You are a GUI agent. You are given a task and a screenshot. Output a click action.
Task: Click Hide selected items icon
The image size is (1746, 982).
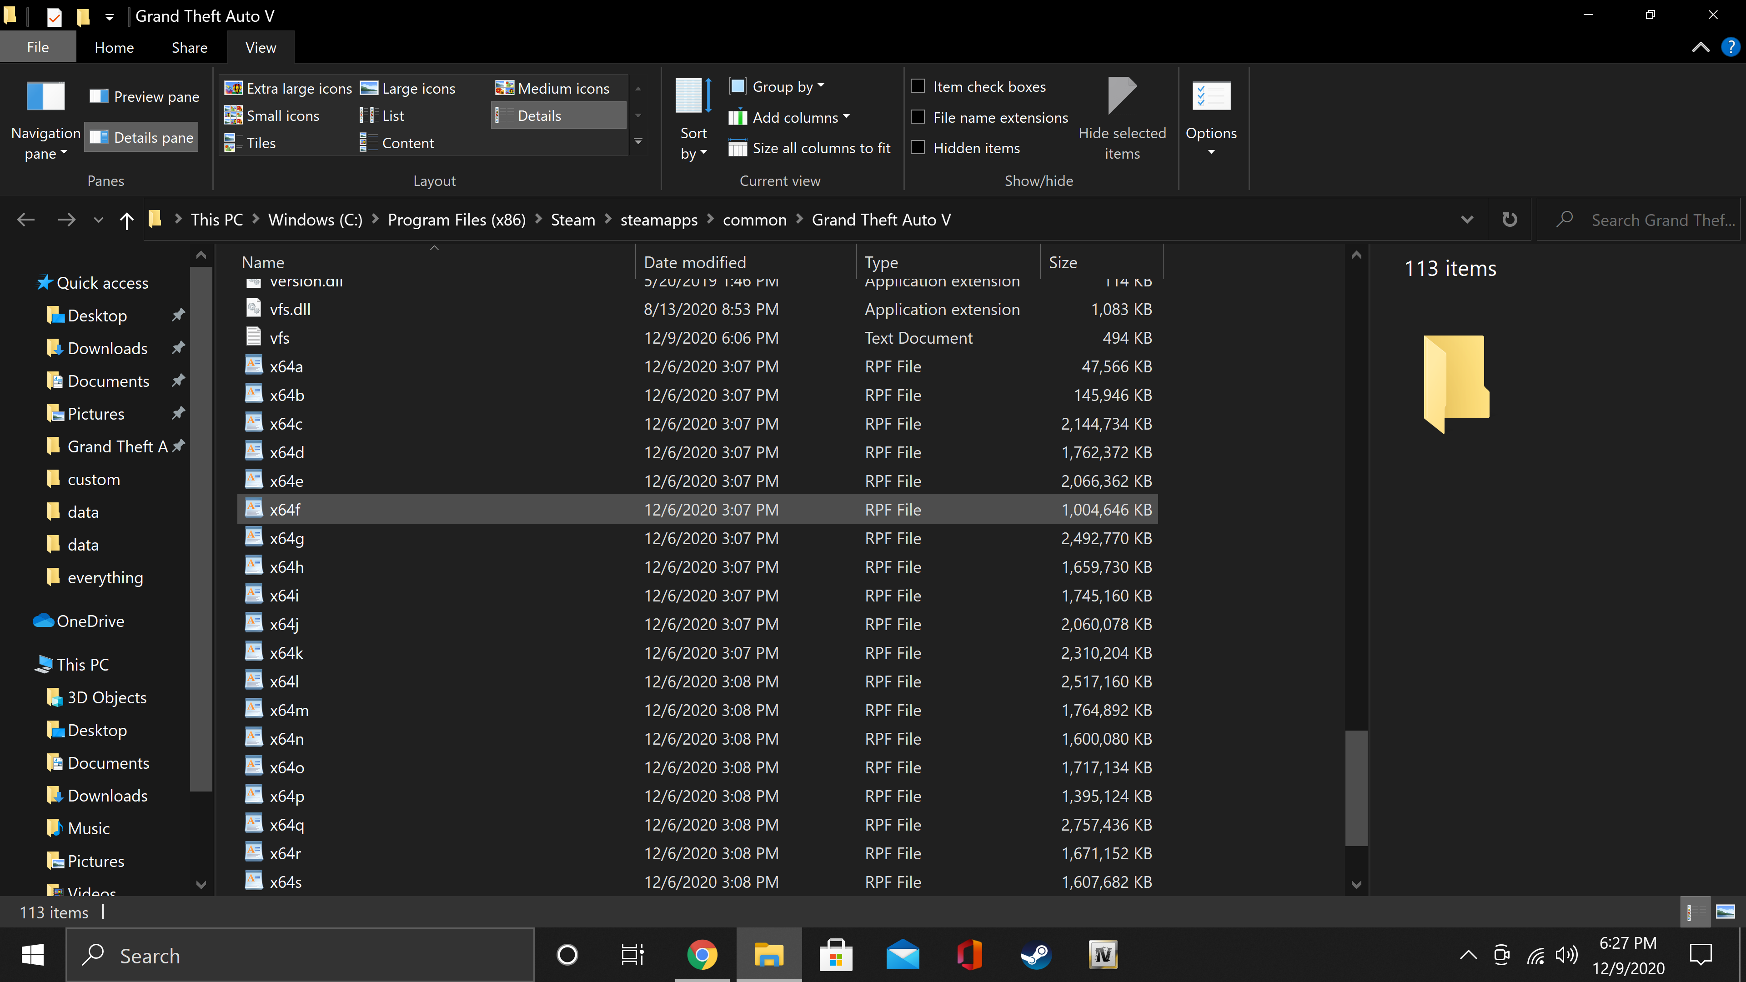1122,96
